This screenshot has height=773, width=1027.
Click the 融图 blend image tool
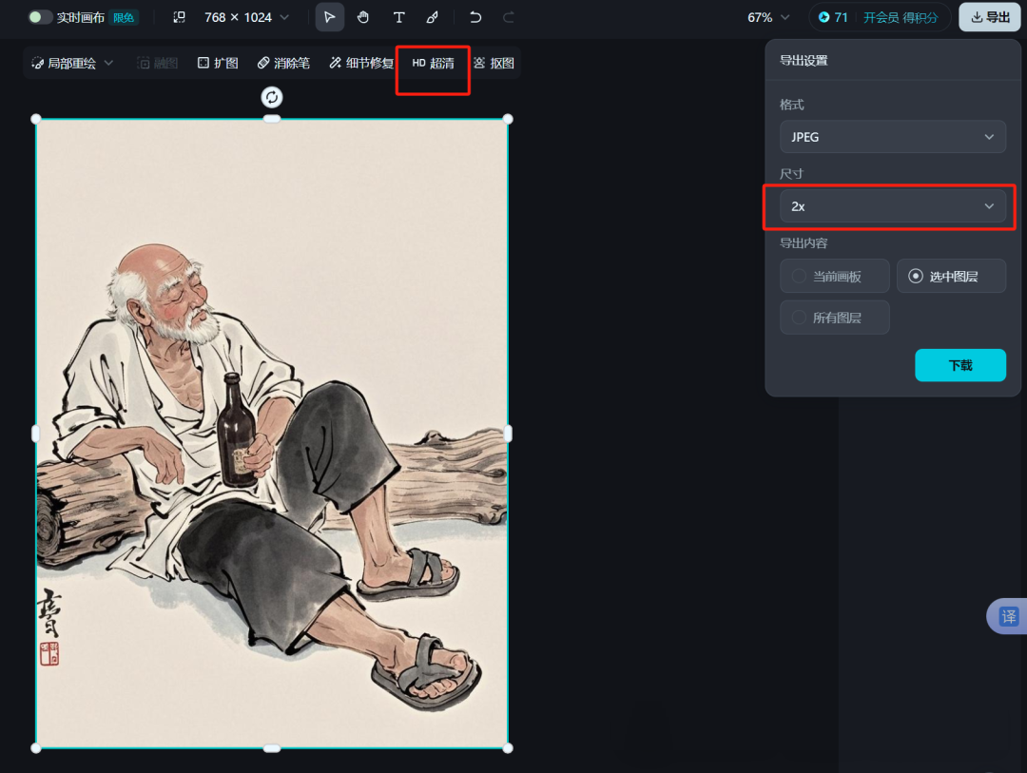click(157, 63)
